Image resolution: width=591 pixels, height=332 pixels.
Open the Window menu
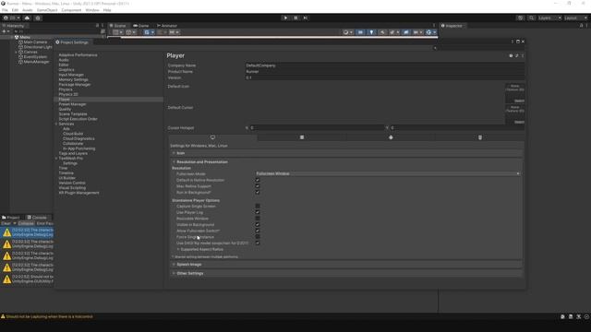coord(92,10)
